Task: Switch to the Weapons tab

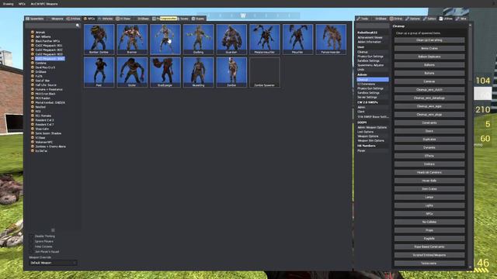Action: coord(55,19)
